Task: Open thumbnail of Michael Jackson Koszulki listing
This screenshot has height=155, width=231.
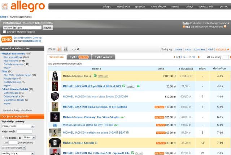Action: click(55, 143)
